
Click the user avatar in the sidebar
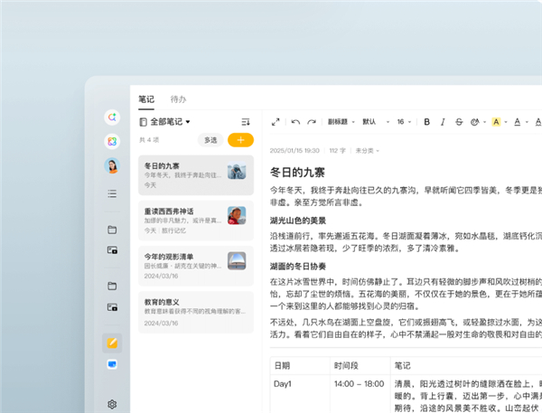(112, 166)
